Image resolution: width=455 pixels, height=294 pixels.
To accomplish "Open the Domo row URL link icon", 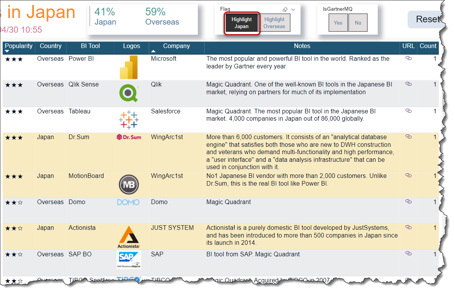I will tap(408, 202).
